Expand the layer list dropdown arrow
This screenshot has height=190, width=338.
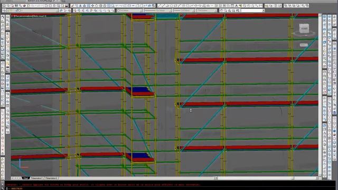click(x=57, y=11)
